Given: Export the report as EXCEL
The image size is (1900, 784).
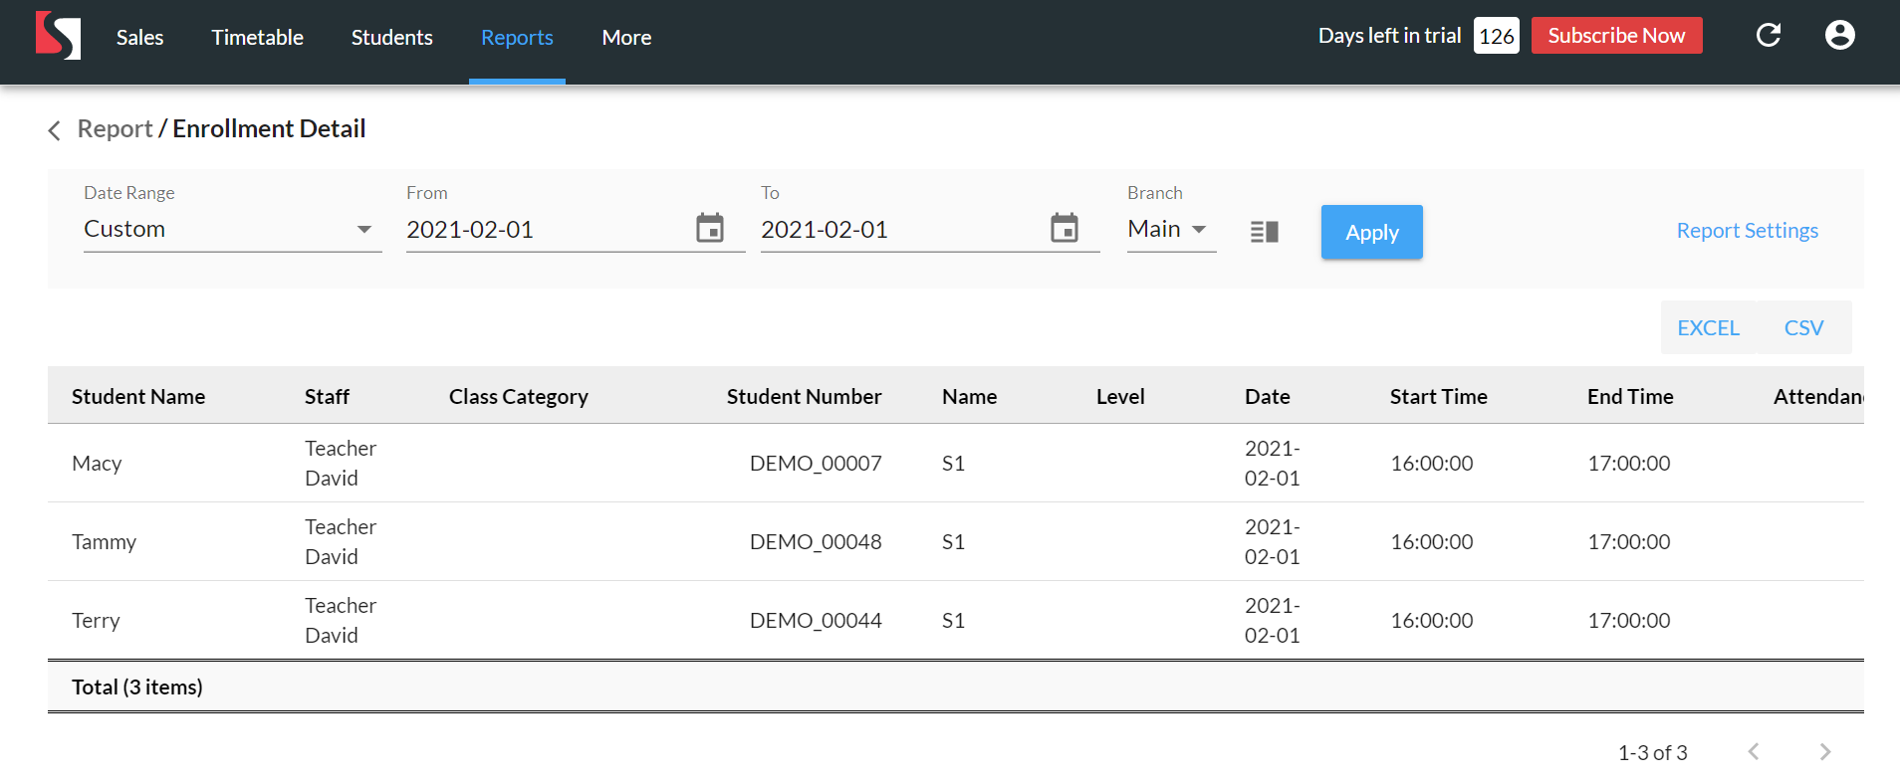Looking at the screenshot, I should click(1708, 328).
